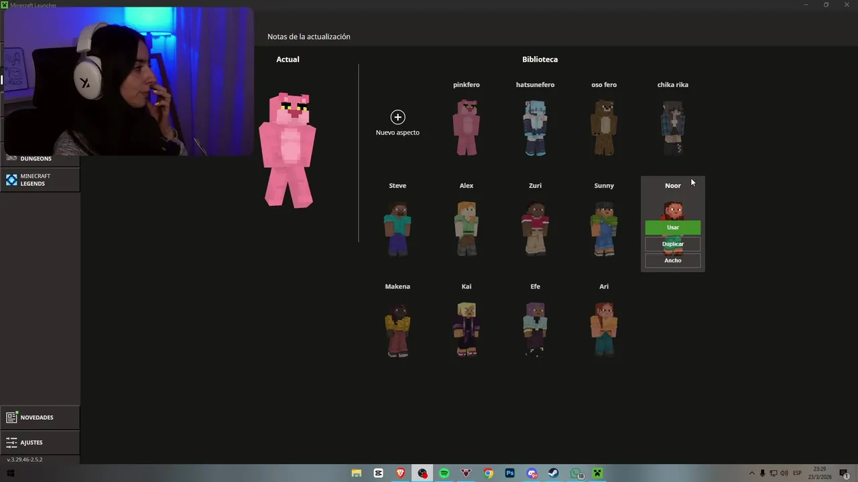Open Google Chrome from taskbar
This screenshot has height=482, width=858.
coord(489,473)
